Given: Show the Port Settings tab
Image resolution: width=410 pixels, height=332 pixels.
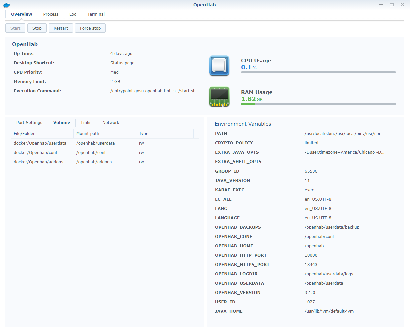Looking at the screenshot, I should pos(29,123).
